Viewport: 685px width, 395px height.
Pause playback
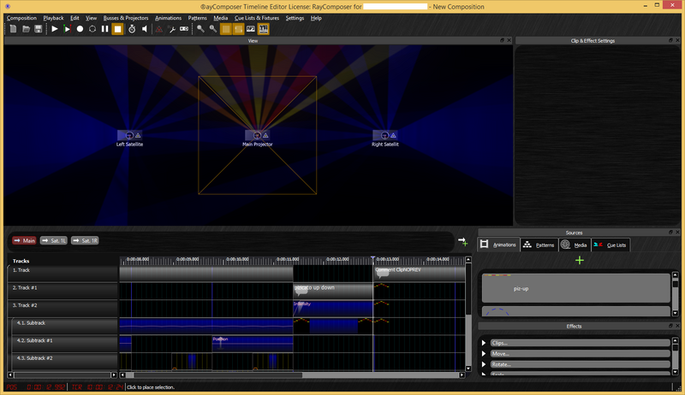104,29
